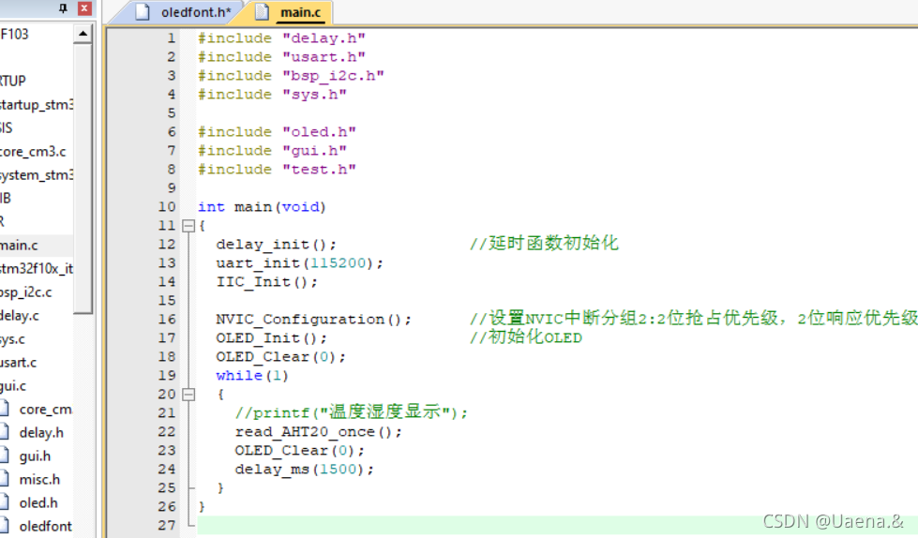Click the //延时函数初始化 comment

pyautogui.click(x=544, y=243)
